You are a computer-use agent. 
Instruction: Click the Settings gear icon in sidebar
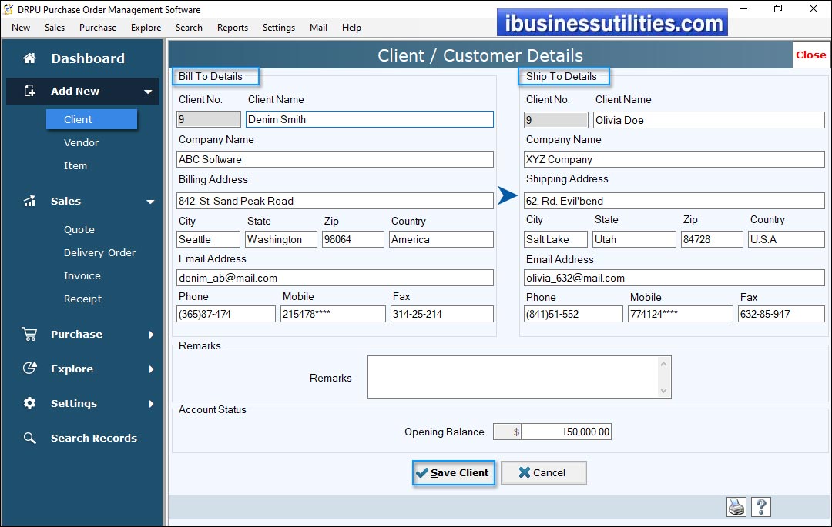[29, 403]
